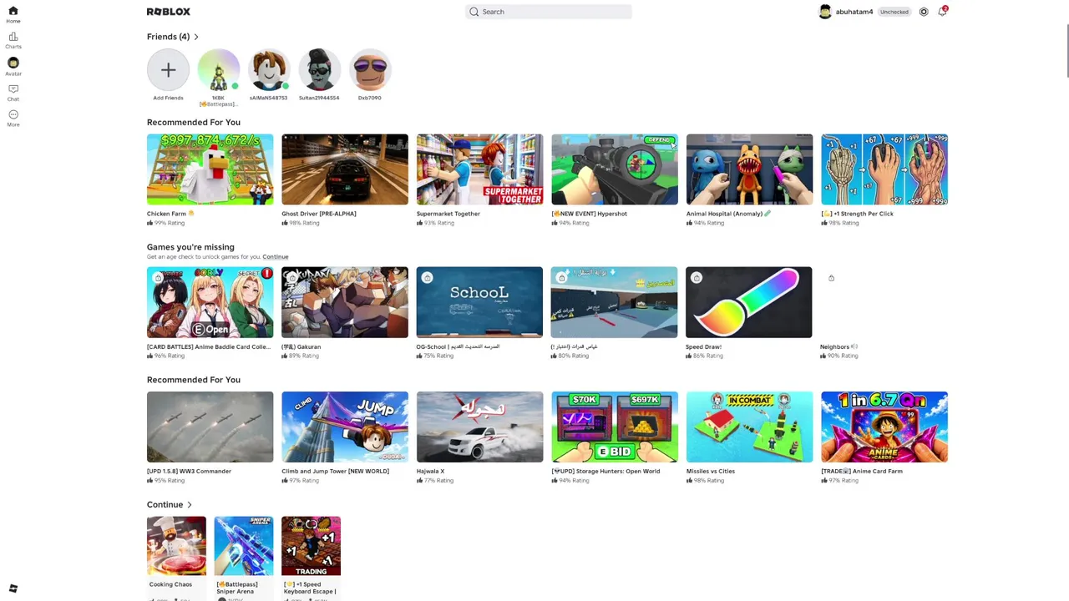Viewport: 1069px width, 601px height.
Task: Open the Anime Baddie Card Collection thumbnail
Action: click(x=210, y=302)
